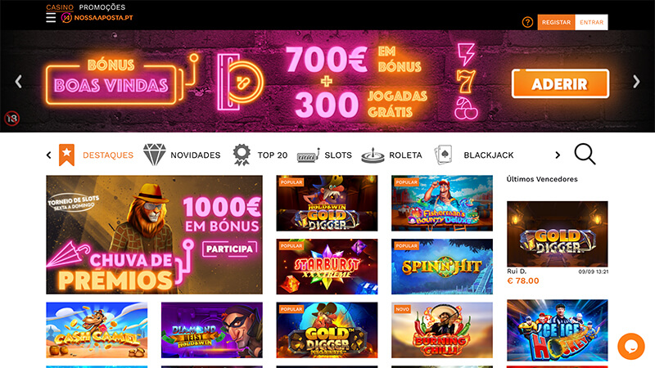Click the Aderir banner button
Screen dimensions: 655x368
(560, 84)
